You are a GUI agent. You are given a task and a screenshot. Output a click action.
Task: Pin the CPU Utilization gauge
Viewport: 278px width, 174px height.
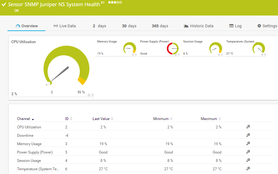pyautogui.click(x=92, y=95)
